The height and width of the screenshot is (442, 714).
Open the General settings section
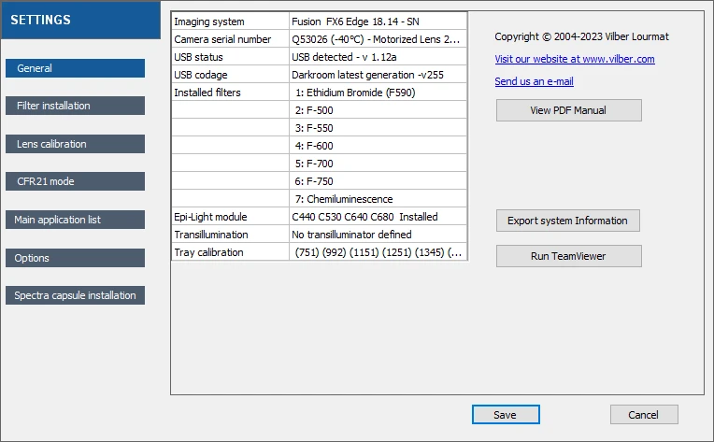pos(75,68)
